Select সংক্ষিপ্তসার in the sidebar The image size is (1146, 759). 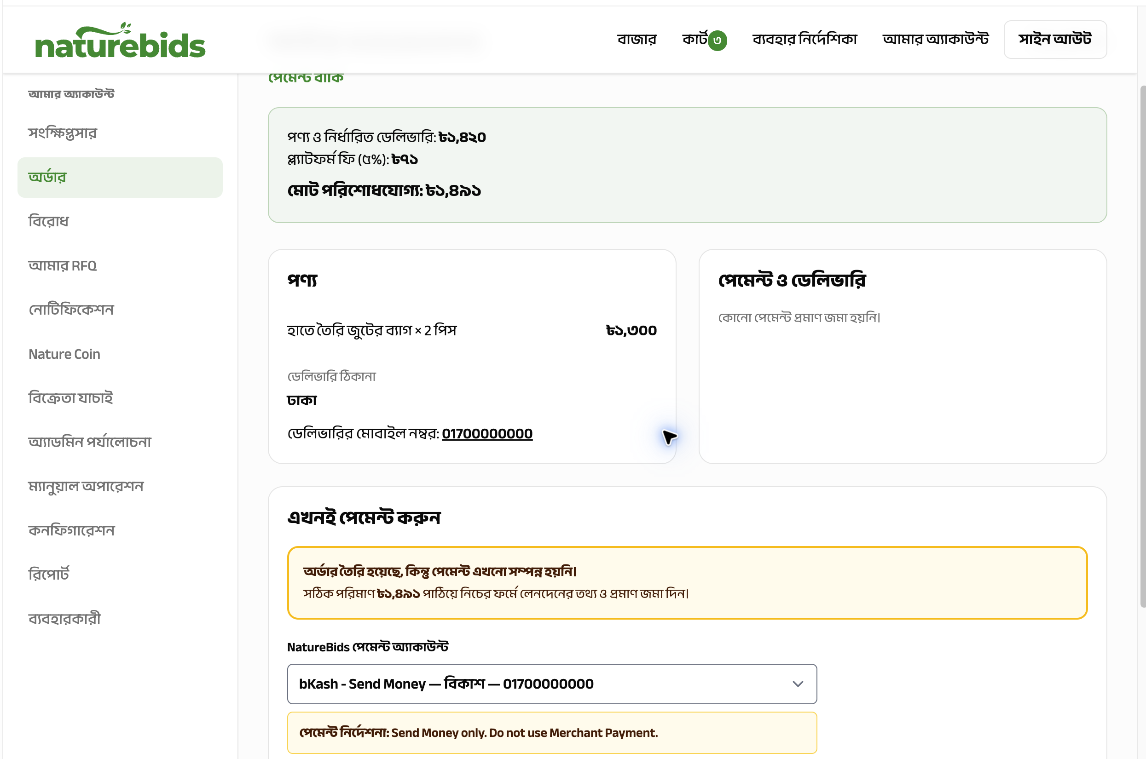pyautogui.click(x=120, y=133)
